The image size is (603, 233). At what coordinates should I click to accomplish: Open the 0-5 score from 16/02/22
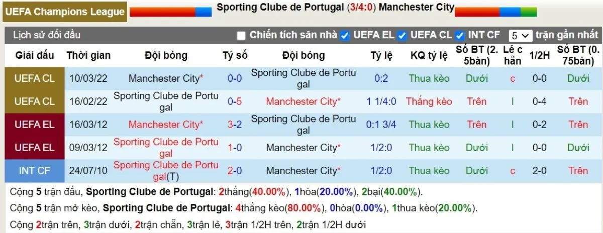tap(235, 101)
